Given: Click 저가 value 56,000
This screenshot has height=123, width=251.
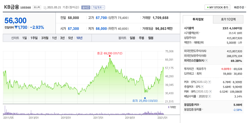Looking at the screenshot, I should pos(101,29).
